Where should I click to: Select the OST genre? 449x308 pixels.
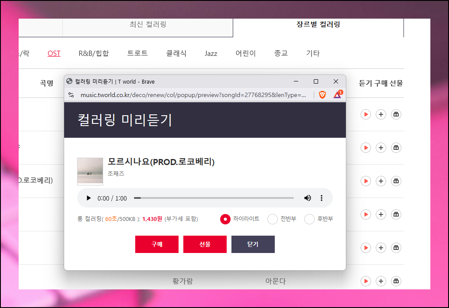pyautogui.click(x=54, y=53)
